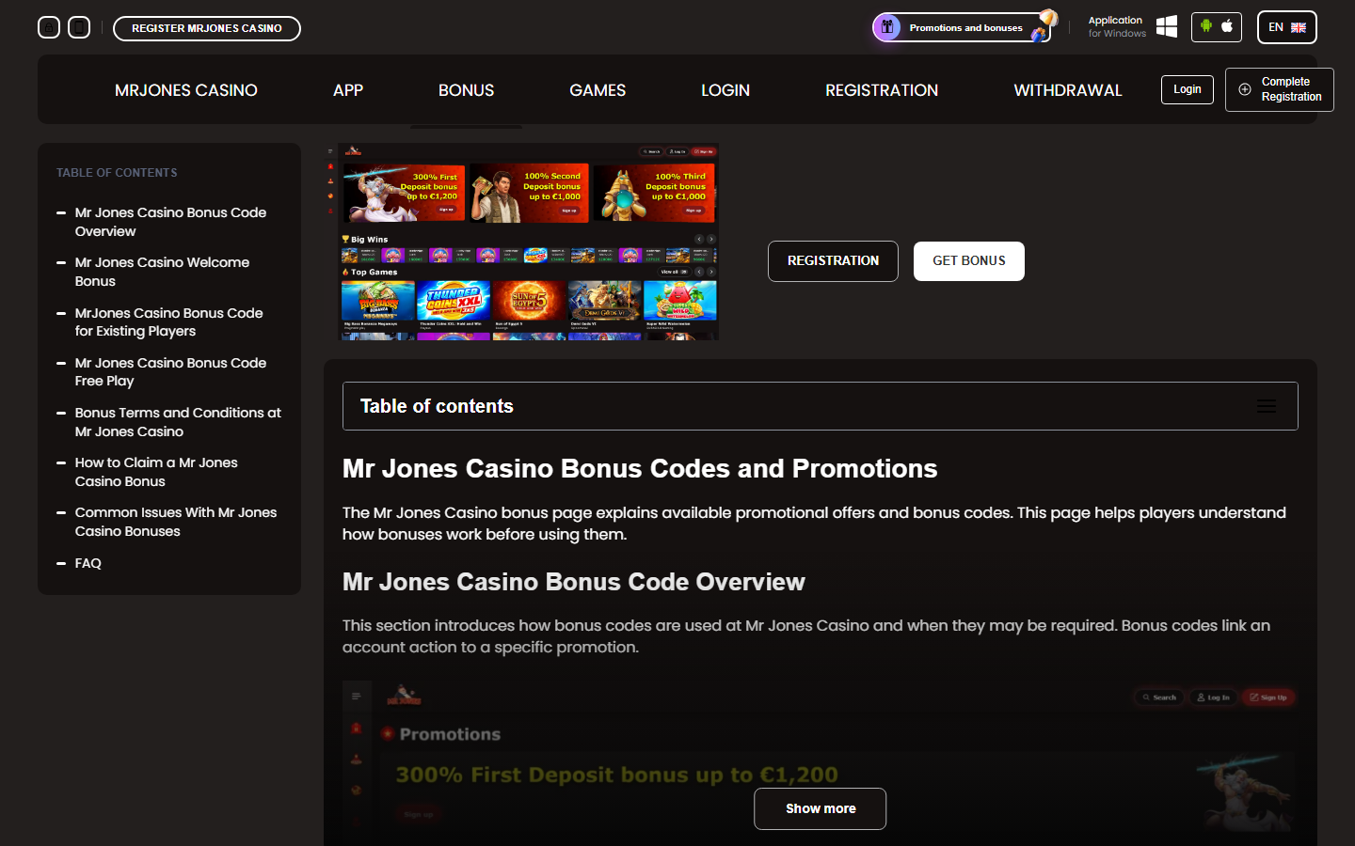This screenshot has height=846, width=1355.
Task: Open the REGISTRATION item in the navigation menu
Action: 882,90
